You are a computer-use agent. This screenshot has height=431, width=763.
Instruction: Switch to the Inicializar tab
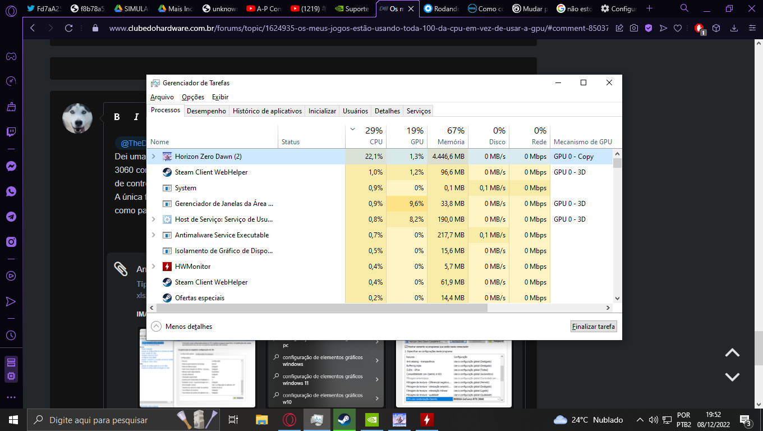(322, 111)
